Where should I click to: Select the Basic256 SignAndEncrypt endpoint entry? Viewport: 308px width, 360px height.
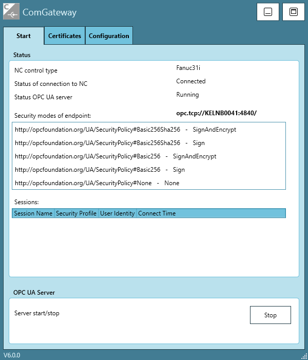[115, 156]
